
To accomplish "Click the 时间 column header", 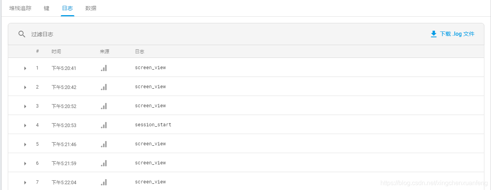I will coord(56,51).
